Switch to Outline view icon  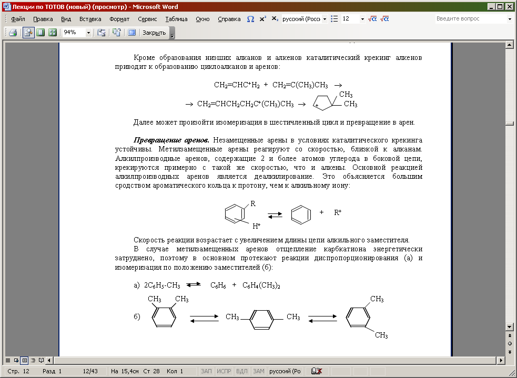coord(33,361)
